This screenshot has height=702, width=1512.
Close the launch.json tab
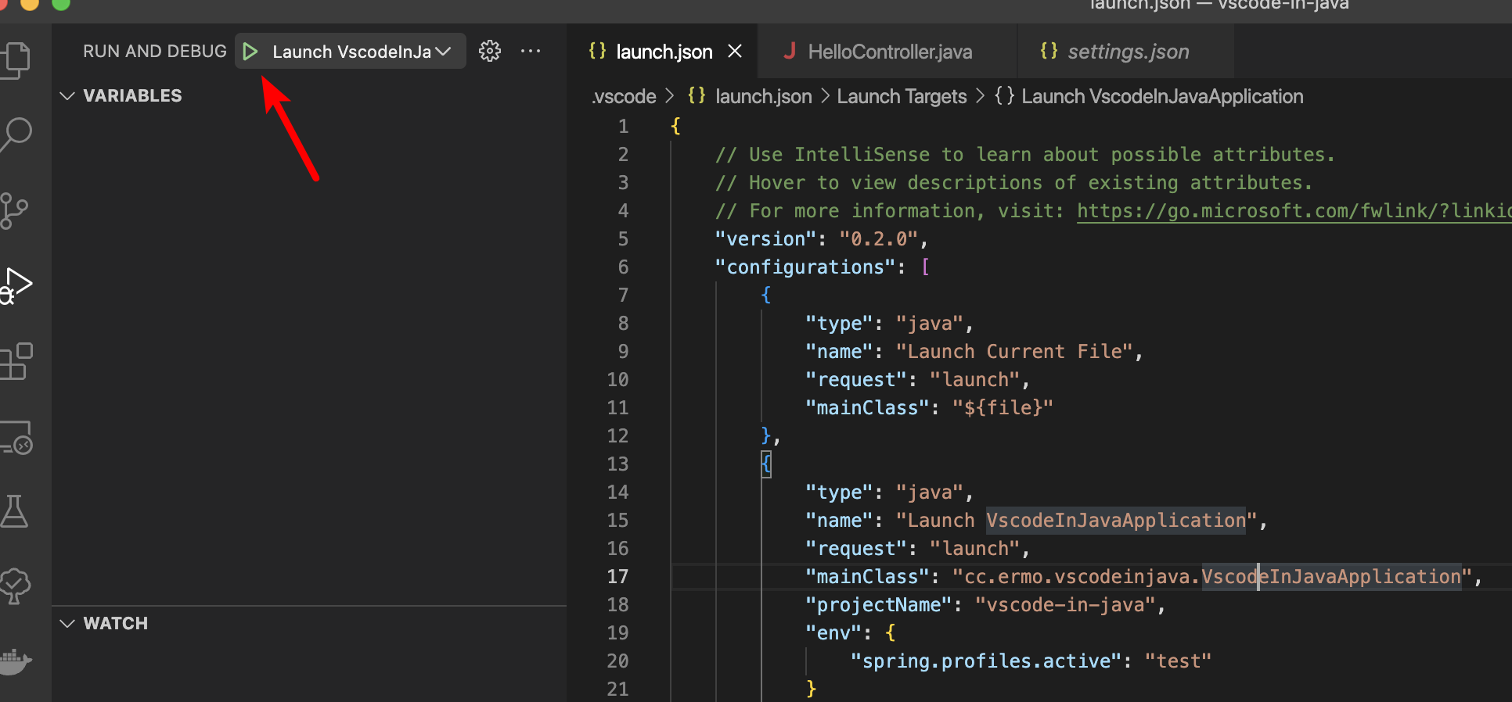(x=735, y=52)
